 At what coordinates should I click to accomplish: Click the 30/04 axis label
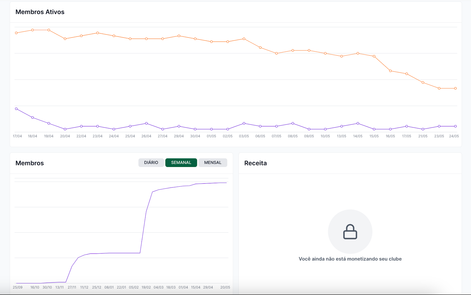(x=195, y=136)
